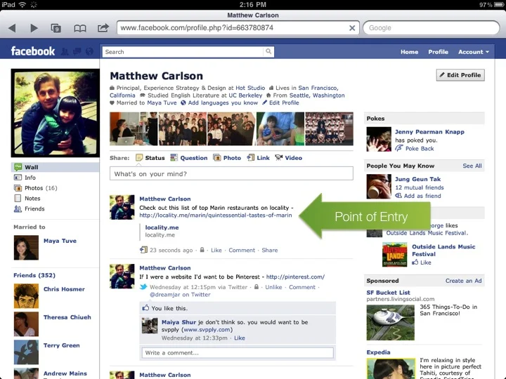
Task: Click the Notes icon in sidebar
Action: click(x=18, y=198)
